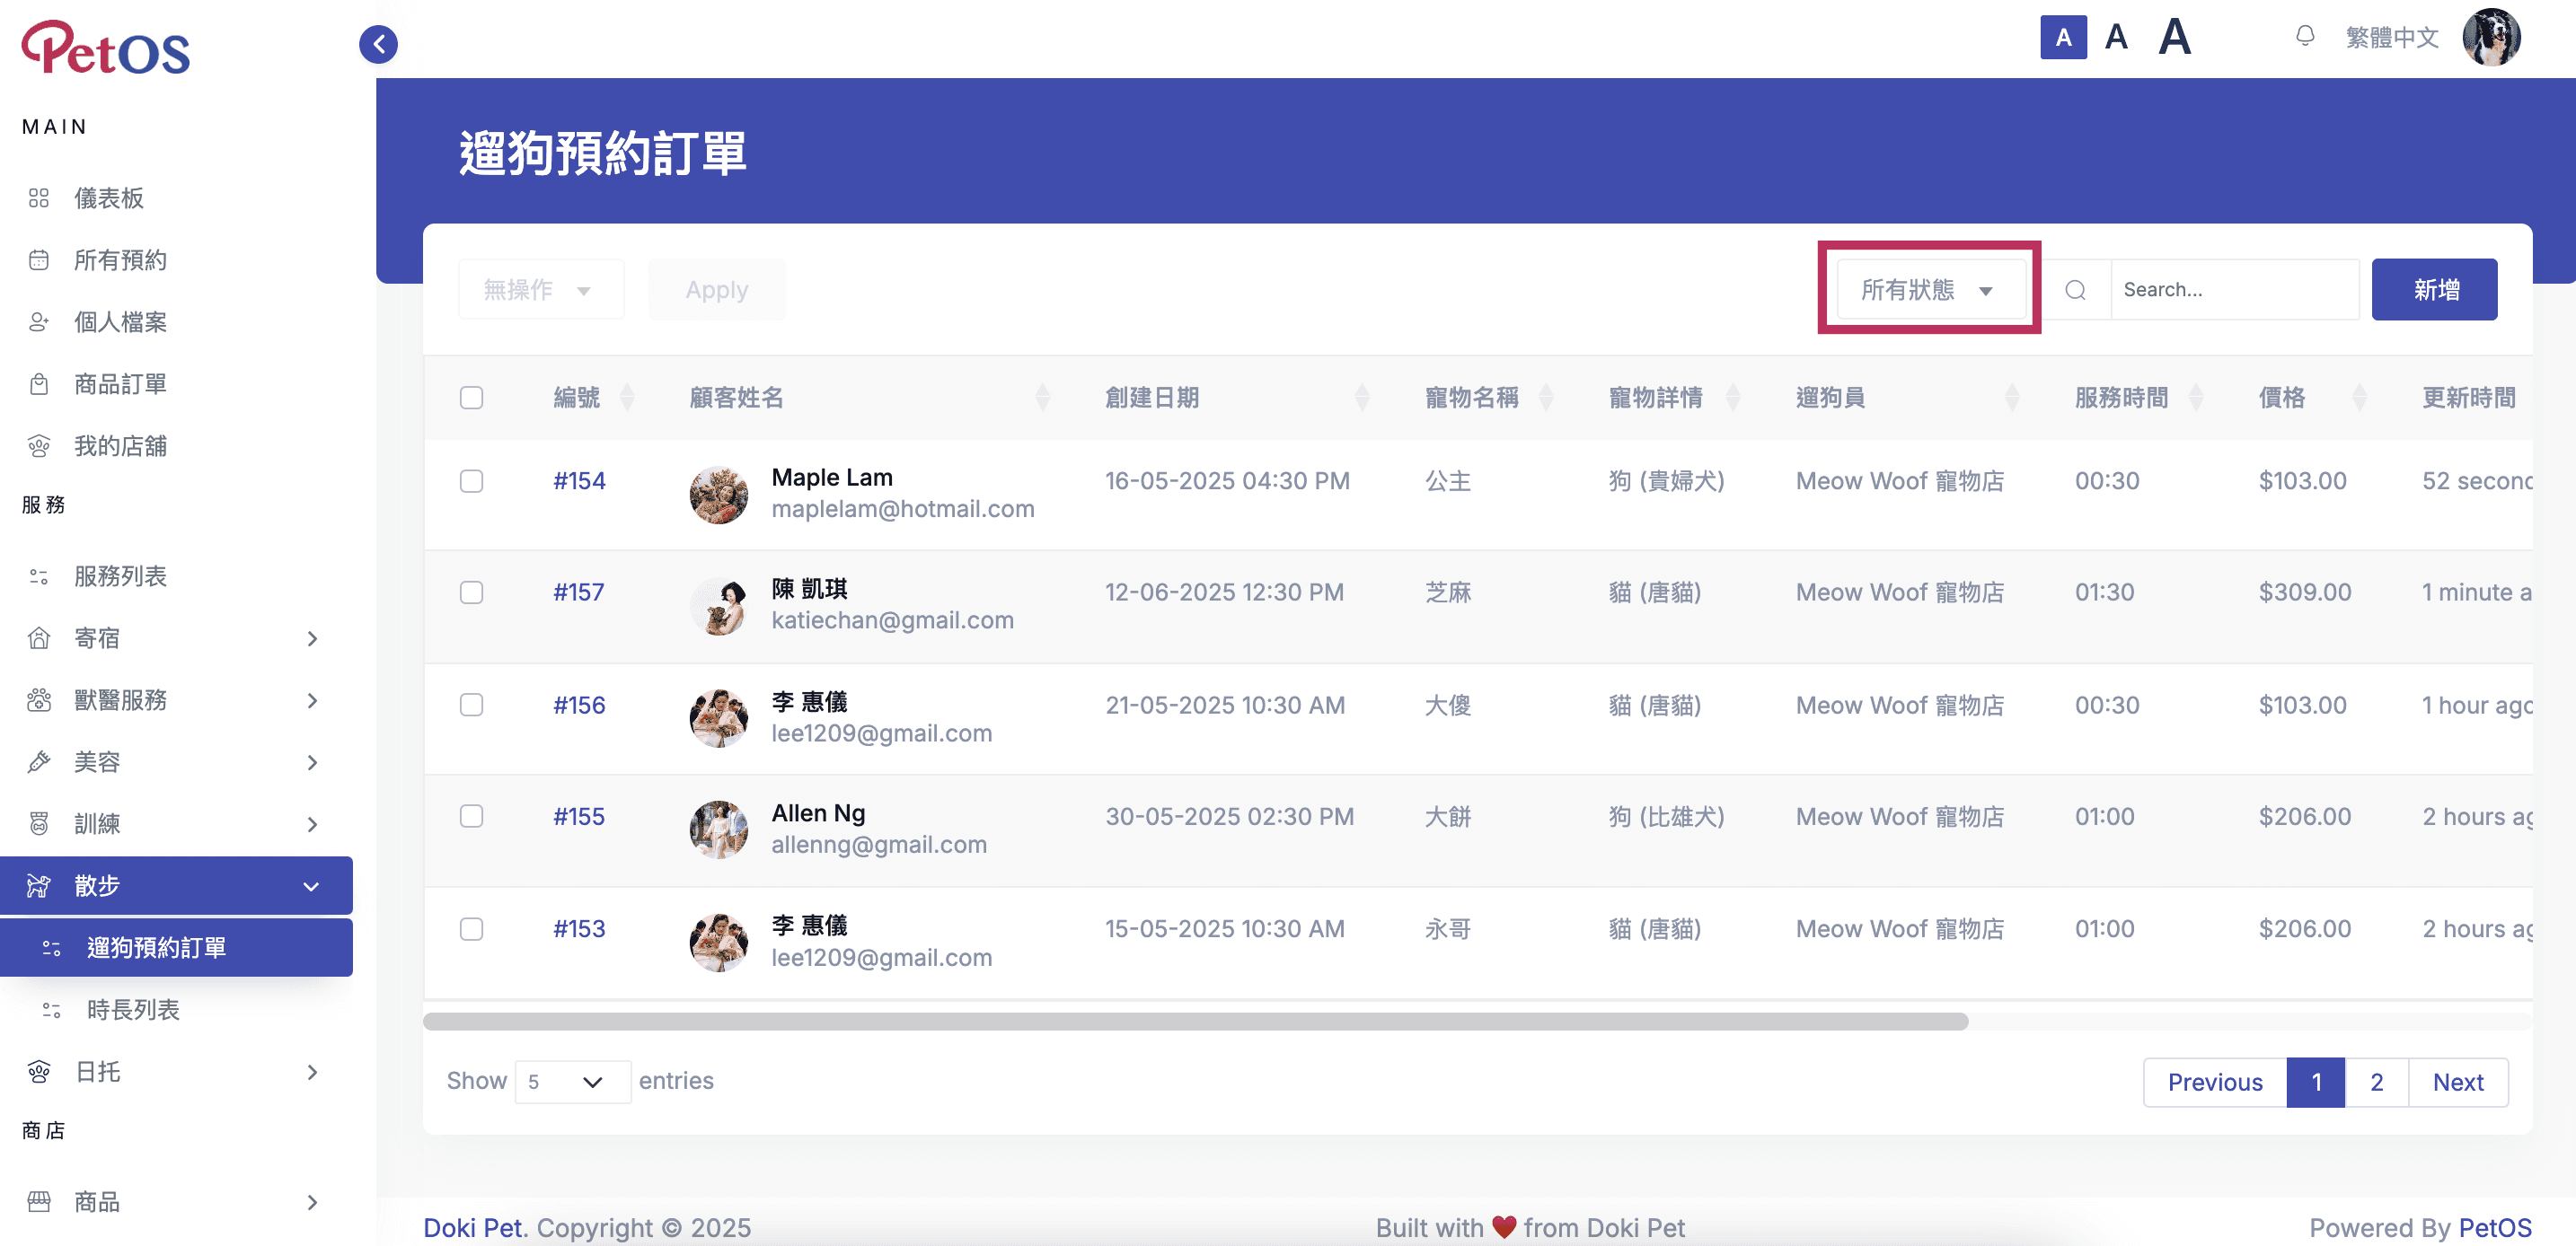Click Maple Lam's avatar thumbnail
This screenshot has height=1246, width=2576.
pyautogui.click(x=719, y=495)
